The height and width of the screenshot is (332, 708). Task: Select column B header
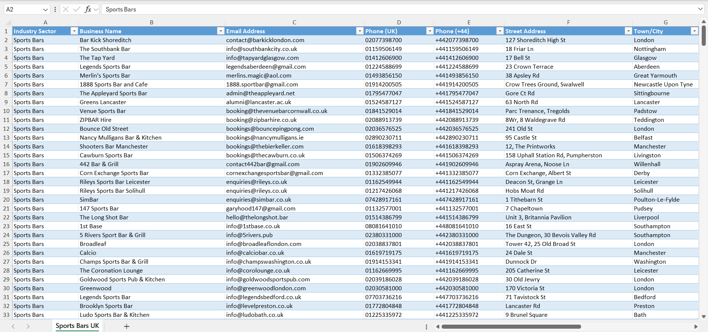click(152, 23)
